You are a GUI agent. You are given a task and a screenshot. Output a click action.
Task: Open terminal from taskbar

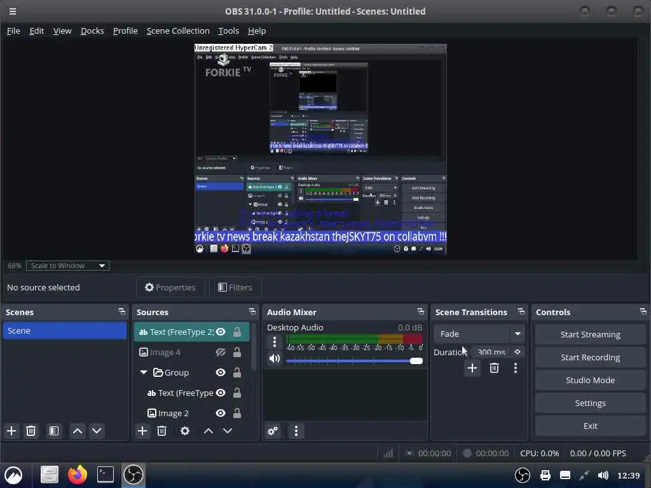tap(106, 475)
